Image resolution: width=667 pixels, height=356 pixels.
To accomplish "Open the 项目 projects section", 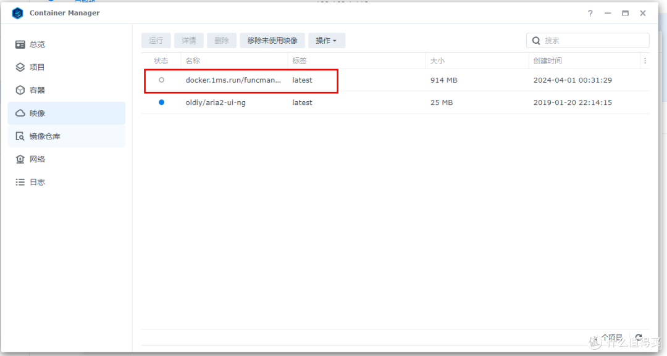I will pyautogui.click(x=66, y=67).
